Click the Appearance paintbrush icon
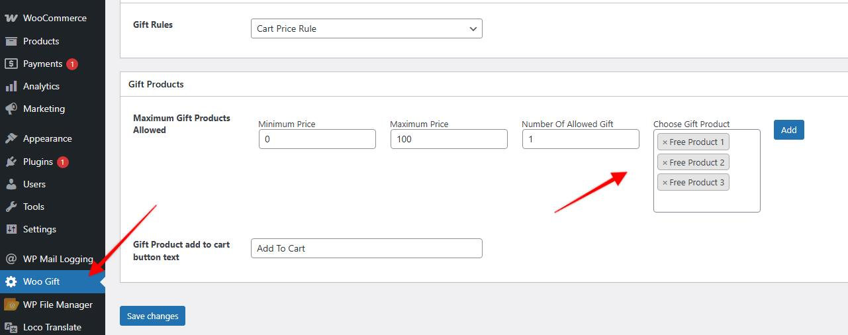The height and width of the screenshot is (335, 848). pyautogui.click(x=11, y=138)
